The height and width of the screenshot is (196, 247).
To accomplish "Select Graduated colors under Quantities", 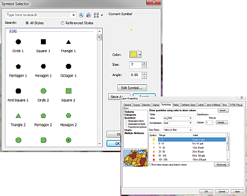I will pos(136,121).
